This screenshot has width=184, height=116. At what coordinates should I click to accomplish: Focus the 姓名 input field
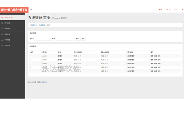[x=64, y=39]
